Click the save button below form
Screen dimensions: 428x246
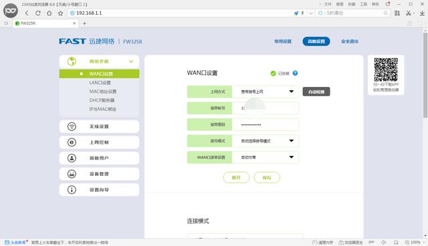click(x=267, y=178)
